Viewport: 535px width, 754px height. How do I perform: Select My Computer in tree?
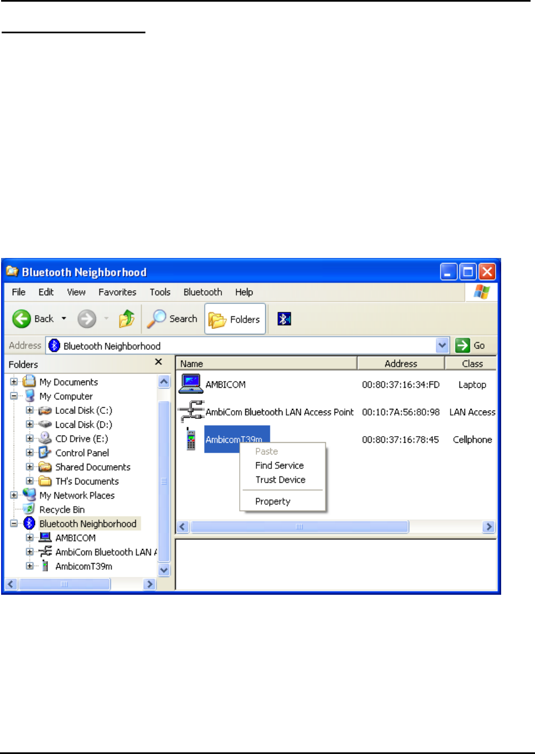[66, 396]
